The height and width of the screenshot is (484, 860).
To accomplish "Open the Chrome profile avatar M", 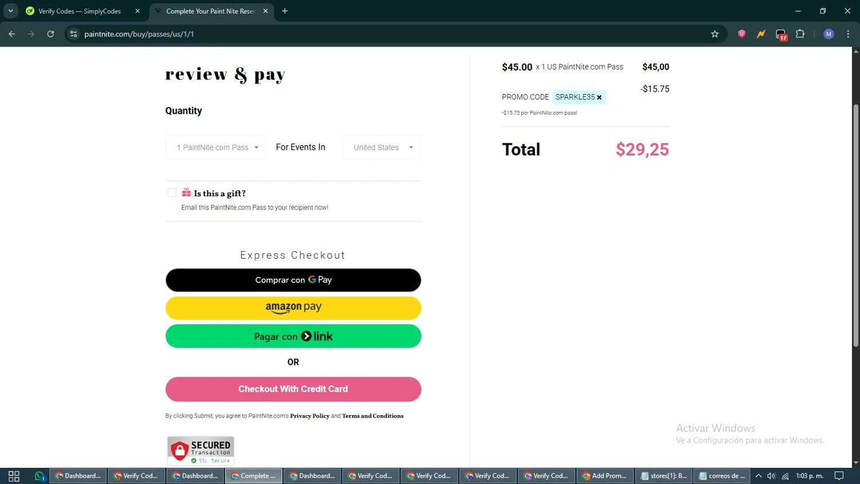I will (x=828, y=34).
